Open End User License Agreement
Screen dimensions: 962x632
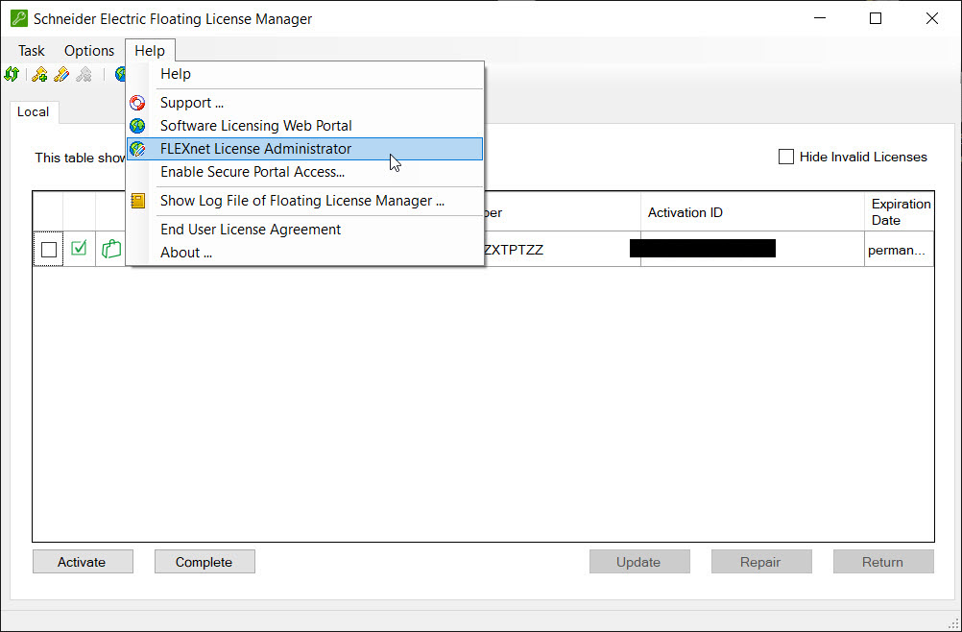coord(305,230)
